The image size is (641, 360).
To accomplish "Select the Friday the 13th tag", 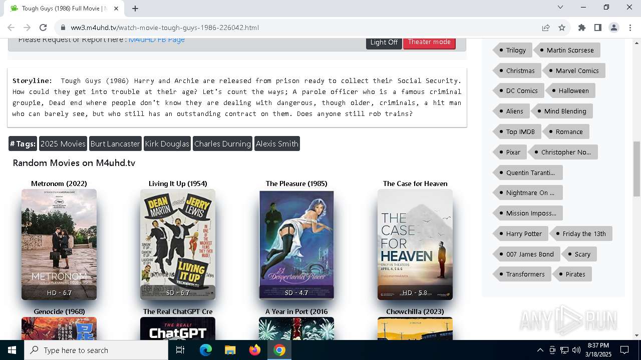I will tap(581, 233).
